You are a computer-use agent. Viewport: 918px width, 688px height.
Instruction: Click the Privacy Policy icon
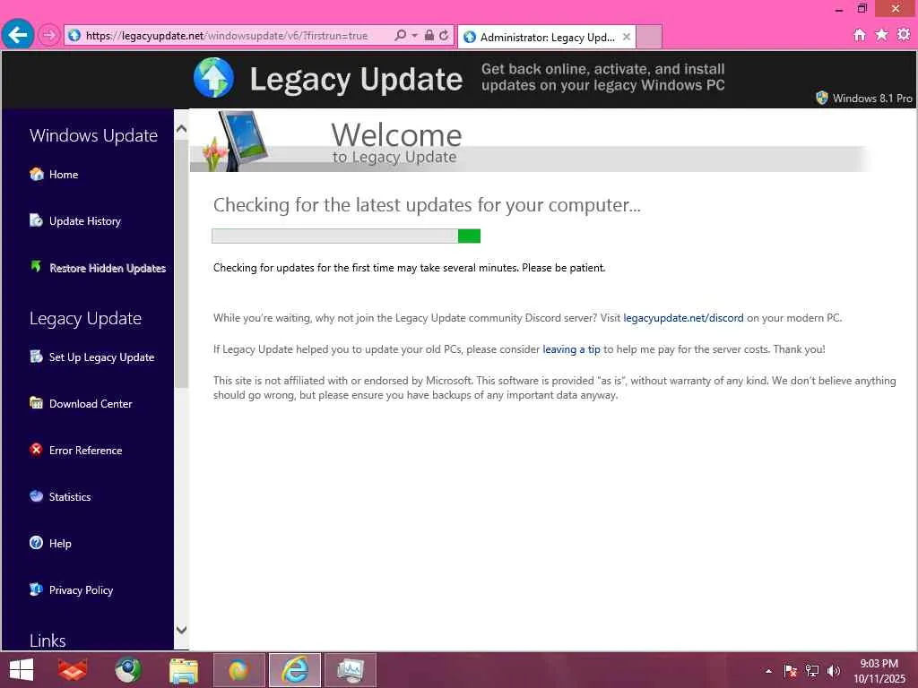36,589
